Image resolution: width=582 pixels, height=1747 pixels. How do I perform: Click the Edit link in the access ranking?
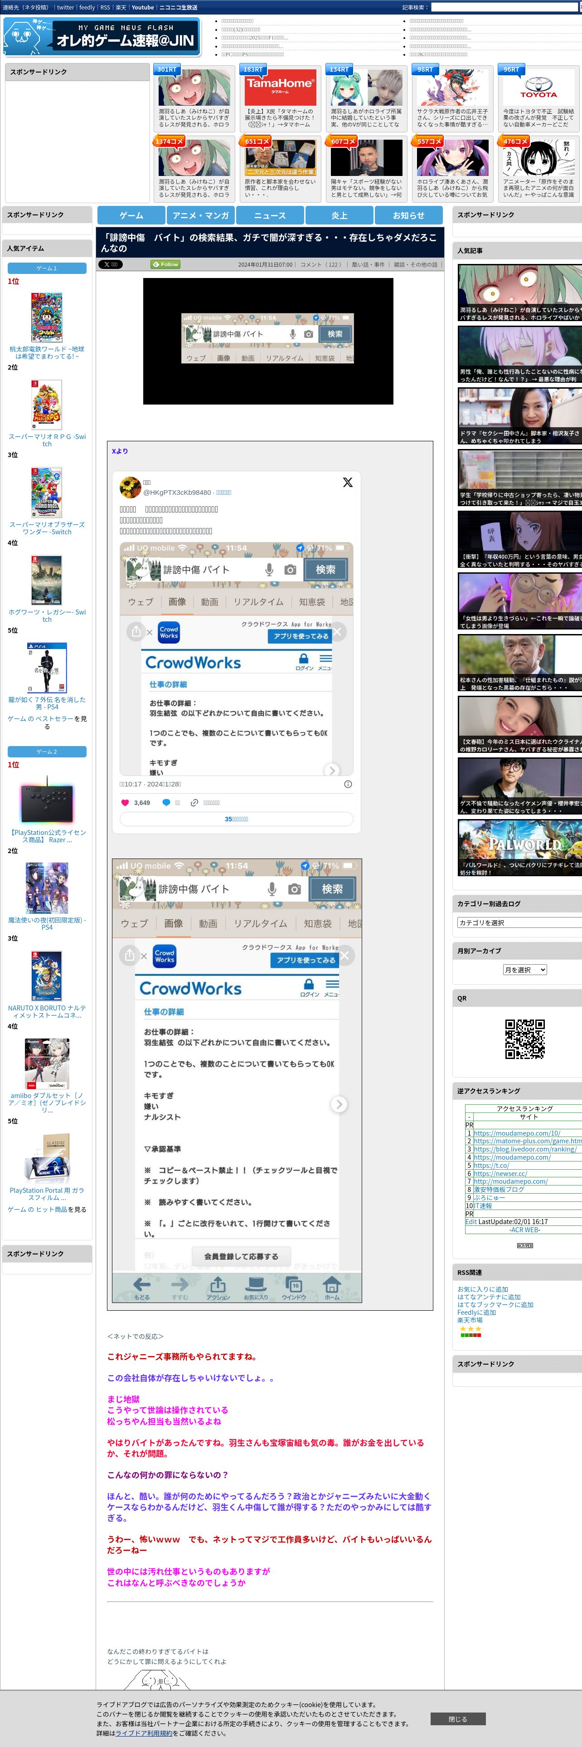[x=471, y=1222]
